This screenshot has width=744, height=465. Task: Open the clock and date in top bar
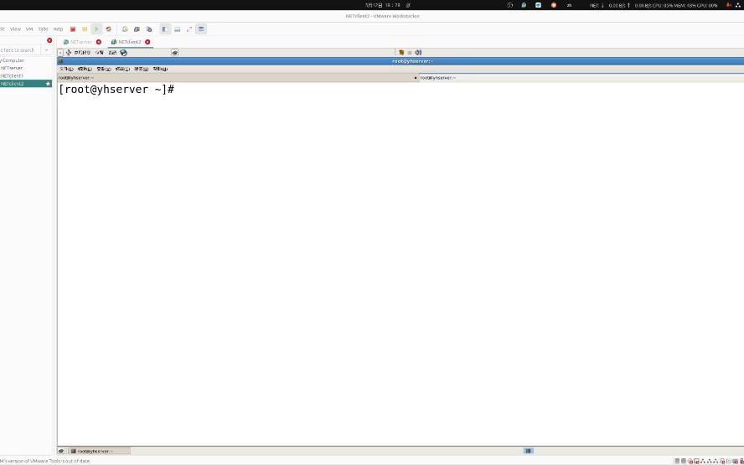click(382, 5)
